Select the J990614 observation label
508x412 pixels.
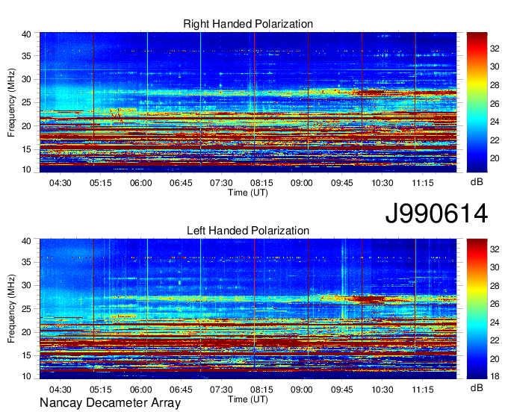click(436, 213)
